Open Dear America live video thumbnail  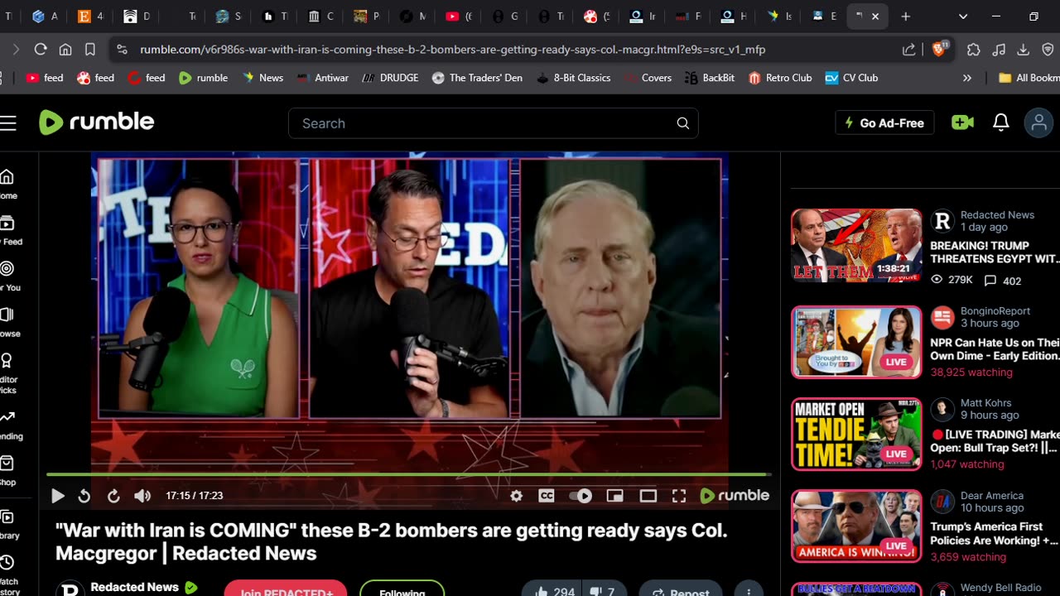coord(856,526)
